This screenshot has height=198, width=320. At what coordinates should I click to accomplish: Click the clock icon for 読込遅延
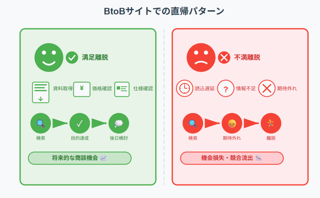pos(184,88)
